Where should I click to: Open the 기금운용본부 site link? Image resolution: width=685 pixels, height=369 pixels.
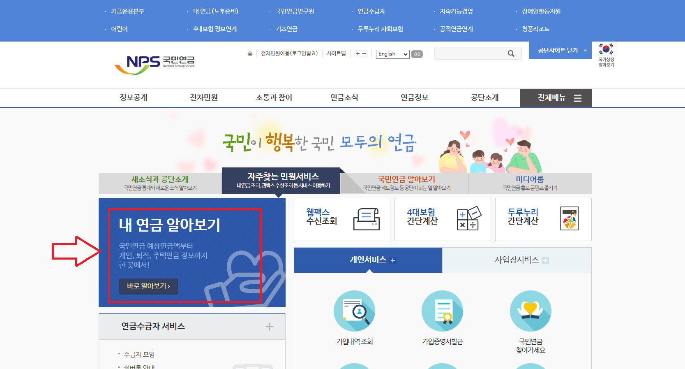127,12
